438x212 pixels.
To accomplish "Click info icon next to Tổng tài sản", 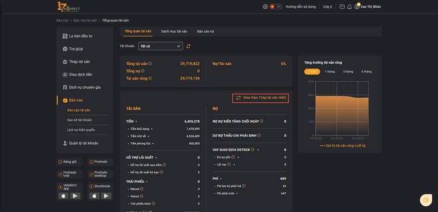I will tap(150, 64).
